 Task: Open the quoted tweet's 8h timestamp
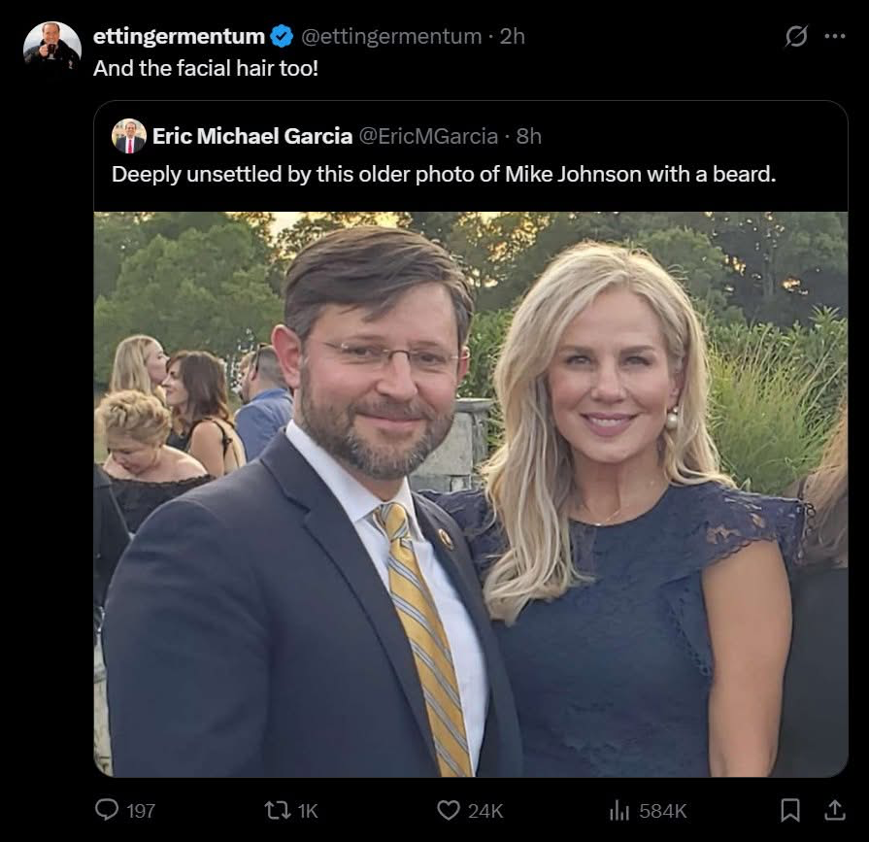click(528, 136)
